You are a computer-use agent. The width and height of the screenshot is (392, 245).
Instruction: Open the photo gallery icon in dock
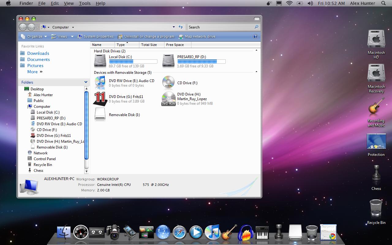point(146,232)
